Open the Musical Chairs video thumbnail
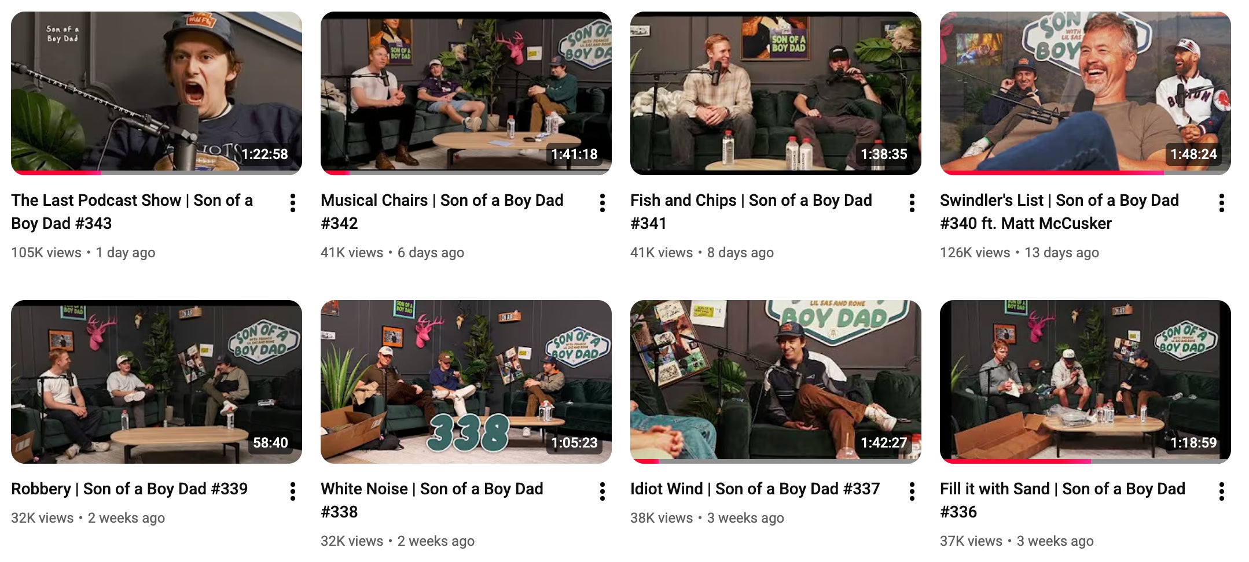Viewport: 1249px width, 562px height. (466, 93)
